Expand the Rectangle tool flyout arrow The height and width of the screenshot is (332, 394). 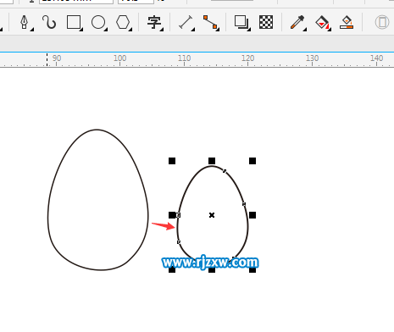[81, 30]
